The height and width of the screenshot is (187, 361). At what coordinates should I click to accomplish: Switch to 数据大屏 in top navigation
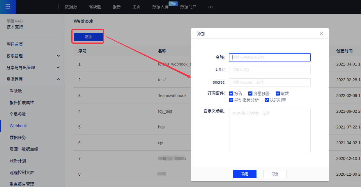[x=160, y=7]
